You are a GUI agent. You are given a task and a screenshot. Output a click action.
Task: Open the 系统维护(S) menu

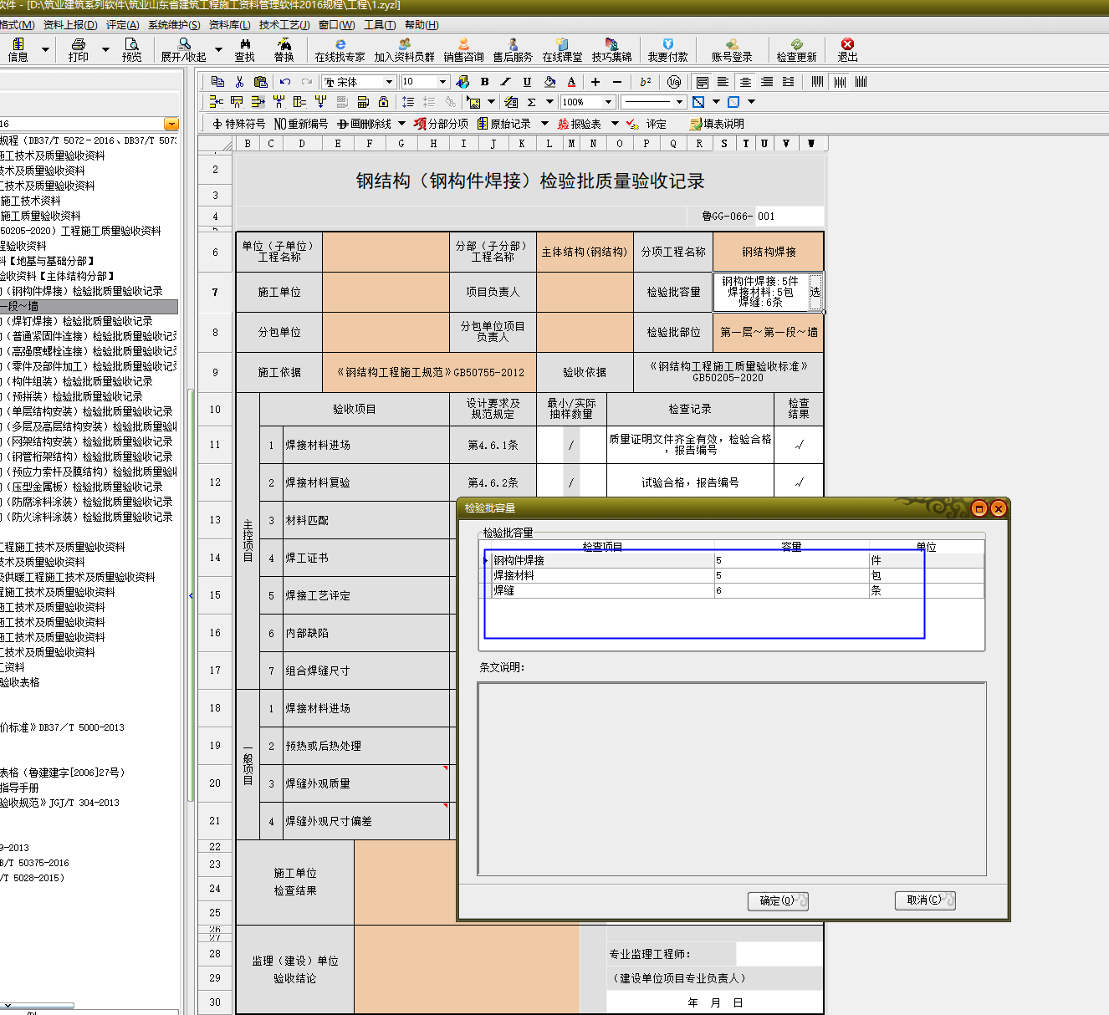(174, 25)
